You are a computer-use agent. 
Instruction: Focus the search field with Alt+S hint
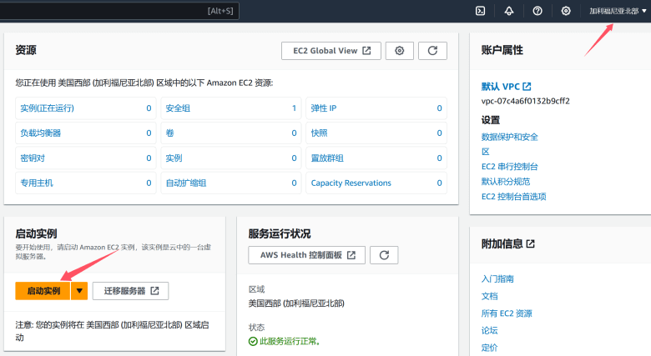click(x=119, y=11)
